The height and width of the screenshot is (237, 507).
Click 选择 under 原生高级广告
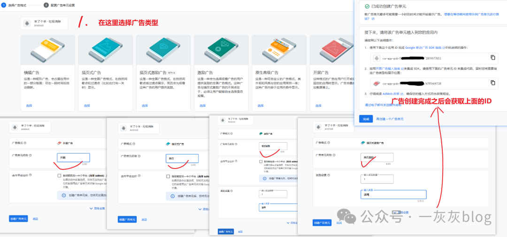[261, 106]
